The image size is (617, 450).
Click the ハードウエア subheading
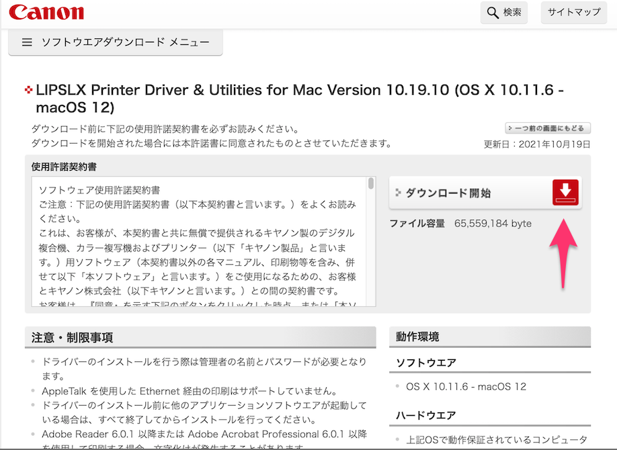(425, 415)
